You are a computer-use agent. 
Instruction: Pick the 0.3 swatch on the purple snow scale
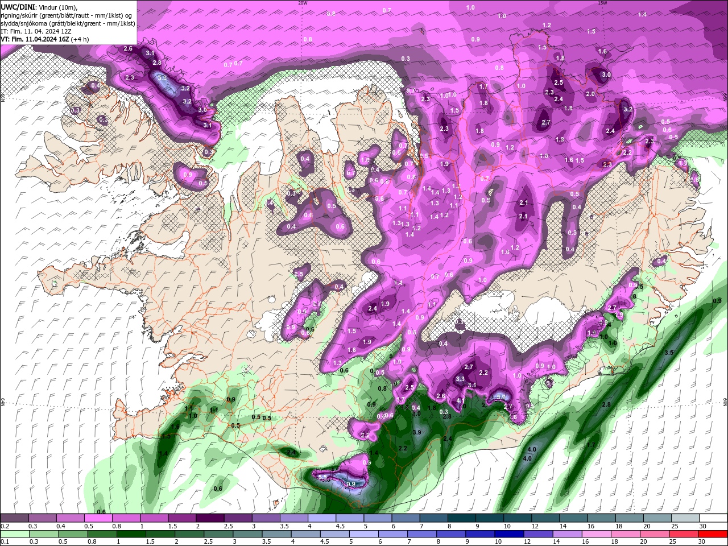coord(42,518)
